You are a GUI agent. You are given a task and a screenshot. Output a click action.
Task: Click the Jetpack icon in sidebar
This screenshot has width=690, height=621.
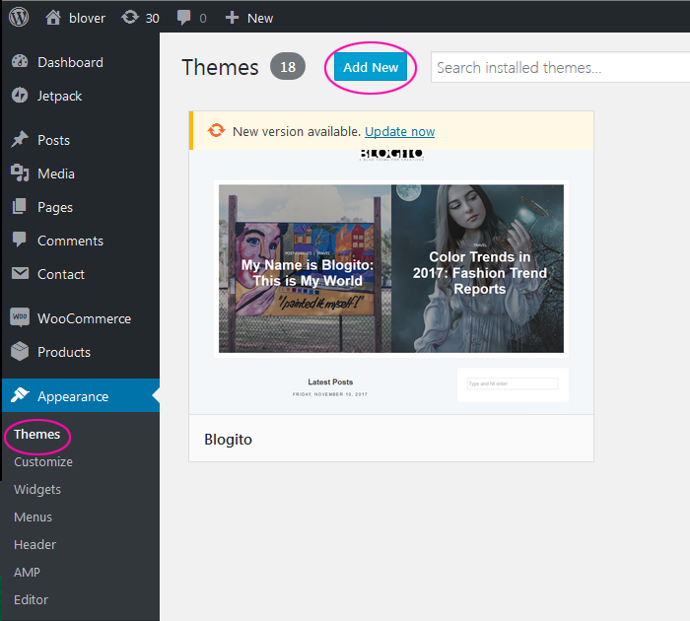pyautogui.click(x=20, y=96)
